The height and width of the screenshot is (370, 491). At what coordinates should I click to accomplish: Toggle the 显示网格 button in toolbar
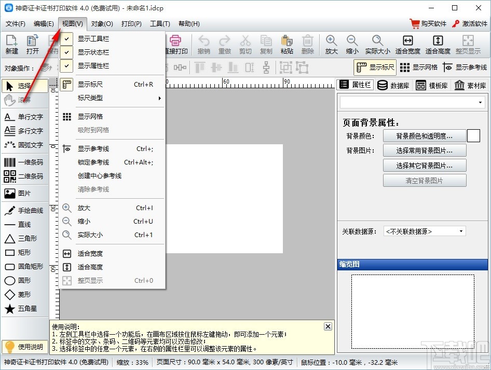coord(419,67)
